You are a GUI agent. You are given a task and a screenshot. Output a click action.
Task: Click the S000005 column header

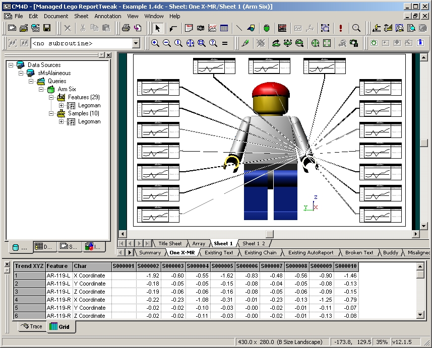pos(222,266)
